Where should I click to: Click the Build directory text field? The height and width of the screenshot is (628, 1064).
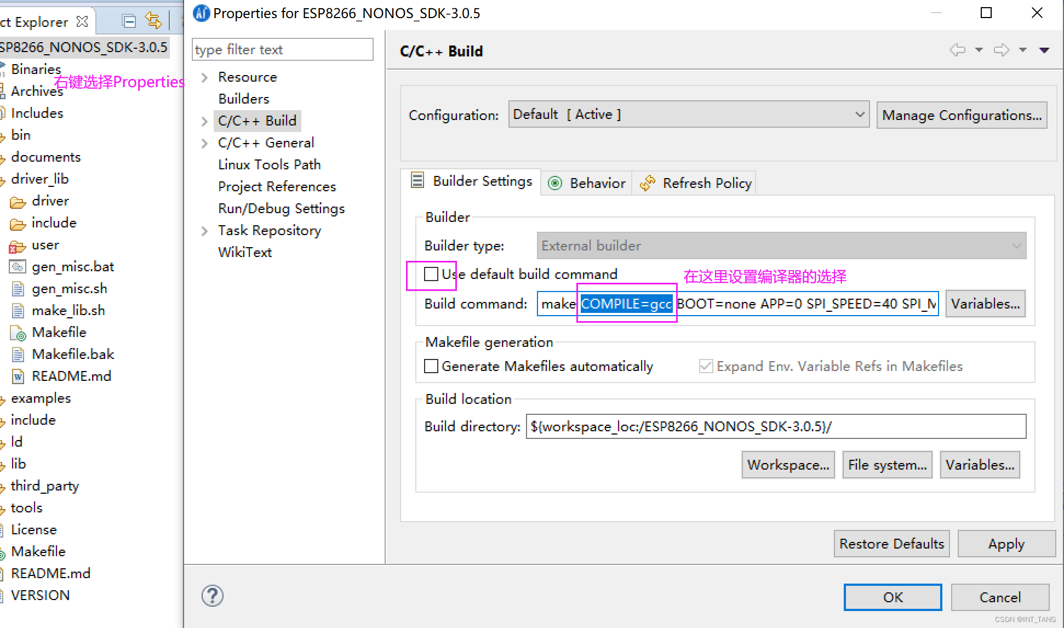pyautogui.click(x=775, y=426)
